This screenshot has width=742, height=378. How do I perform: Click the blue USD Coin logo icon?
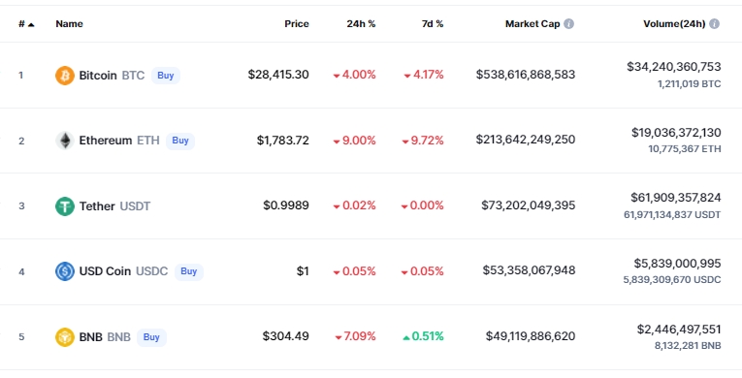point(65,271)
